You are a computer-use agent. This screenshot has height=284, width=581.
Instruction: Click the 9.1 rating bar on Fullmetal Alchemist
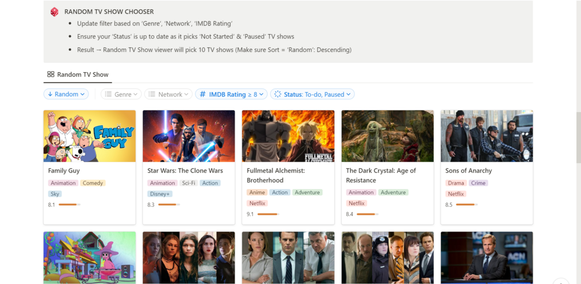[268, 214]
